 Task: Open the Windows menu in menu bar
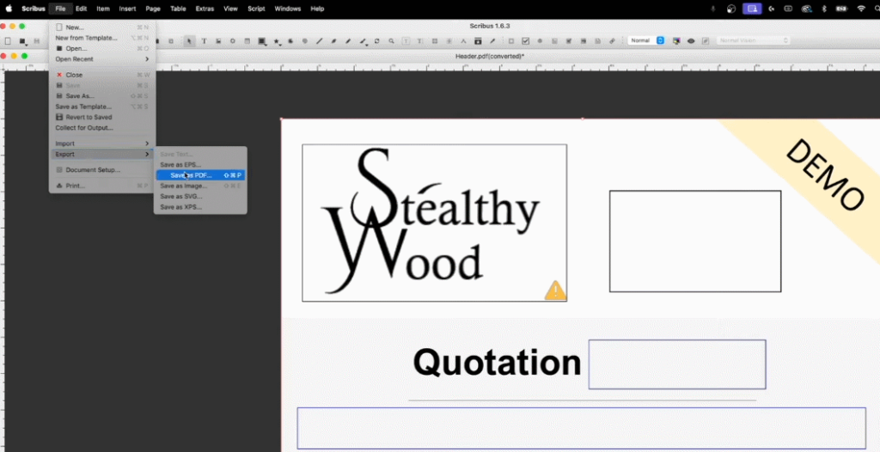coord(287,9)
